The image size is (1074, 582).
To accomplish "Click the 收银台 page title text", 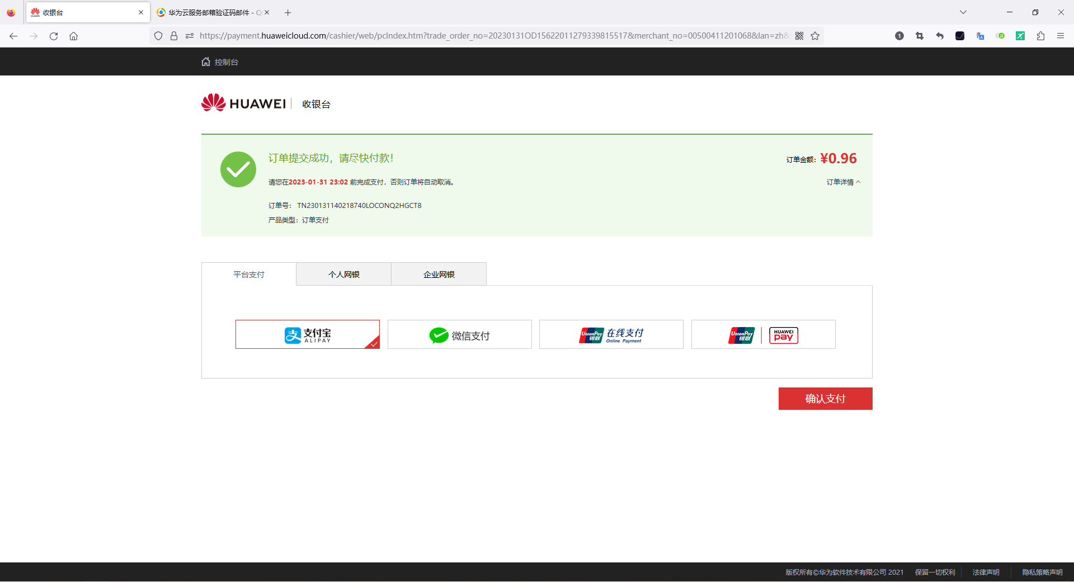I will tap(317, 105).
